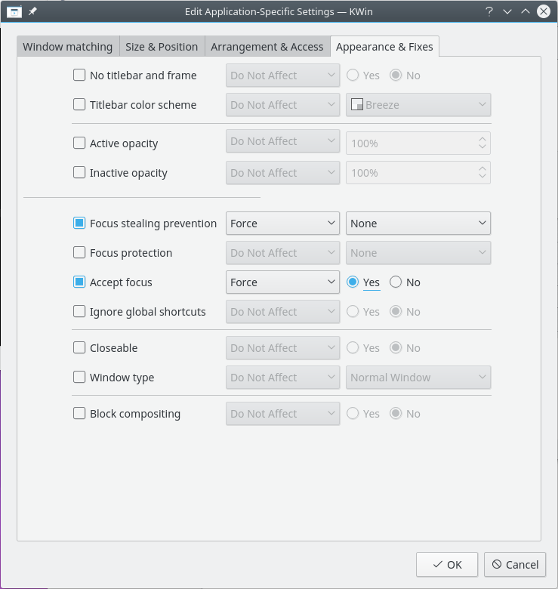The height and width of the screenshot is (589, 558).
Task: Open the Size & Position tab
Action: [x=162, y=47]
